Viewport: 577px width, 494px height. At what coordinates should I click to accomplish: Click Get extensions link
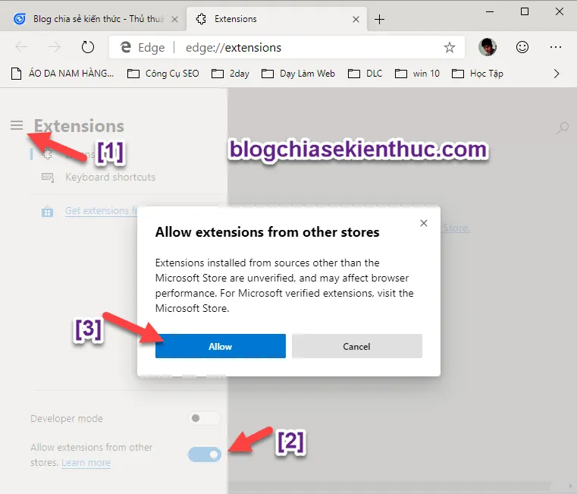click(x=101, y=211)
